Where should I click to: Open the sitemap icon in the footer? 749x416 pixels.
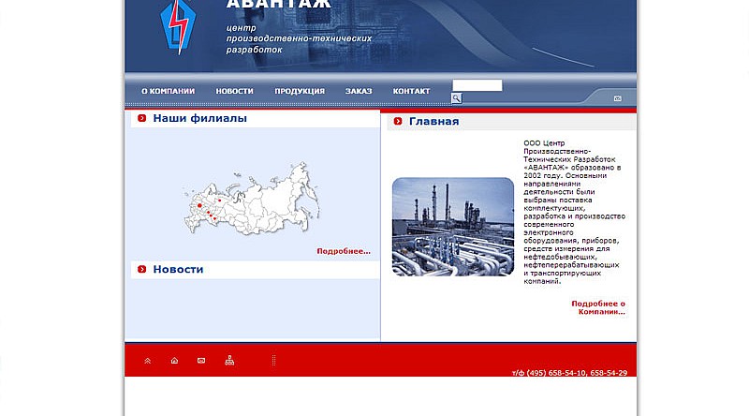point(229,361)
